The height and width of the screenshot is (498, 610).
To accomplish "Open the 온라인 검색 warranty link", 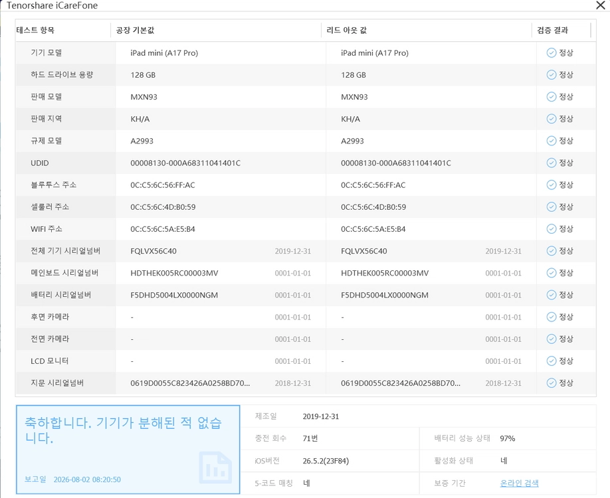I will 519,483.
